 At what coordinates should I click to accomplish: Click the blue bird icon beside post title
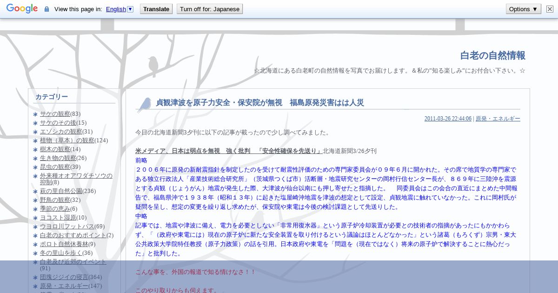144,105
